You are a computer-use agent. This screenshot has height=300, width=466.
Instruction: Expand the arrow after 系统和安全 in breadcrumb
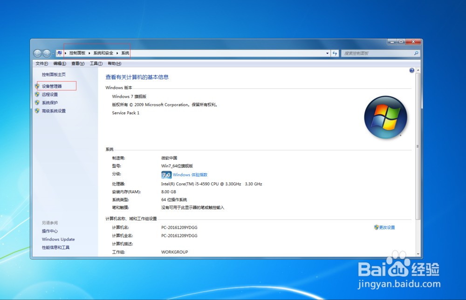pyautogui.click(x=117, y=53)
